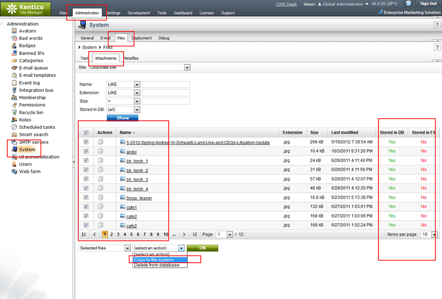This screenshot has height=299, width=442.
Task: Click the Permissions key icon
Action: (x=14, y=105)
